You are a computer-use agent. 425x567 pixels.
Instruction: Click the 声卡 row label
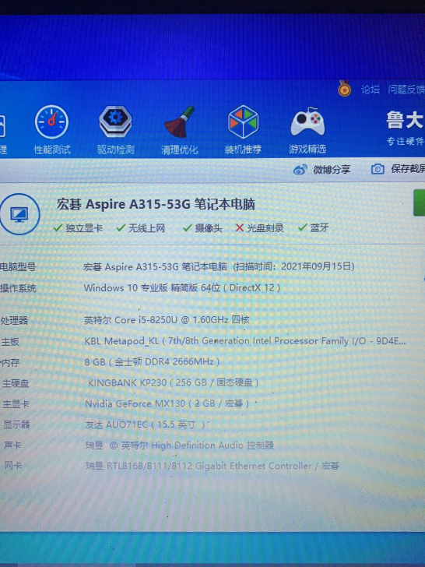[x=12, y=445]
